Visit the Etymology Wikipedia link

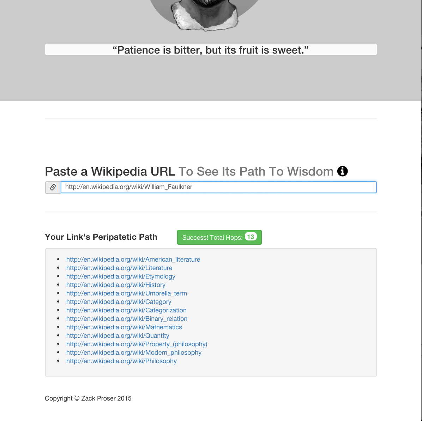(x=121, y=276)
